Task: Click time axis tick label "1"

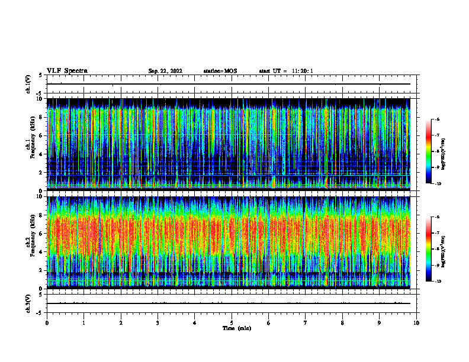Action: (x=83, y=323)
